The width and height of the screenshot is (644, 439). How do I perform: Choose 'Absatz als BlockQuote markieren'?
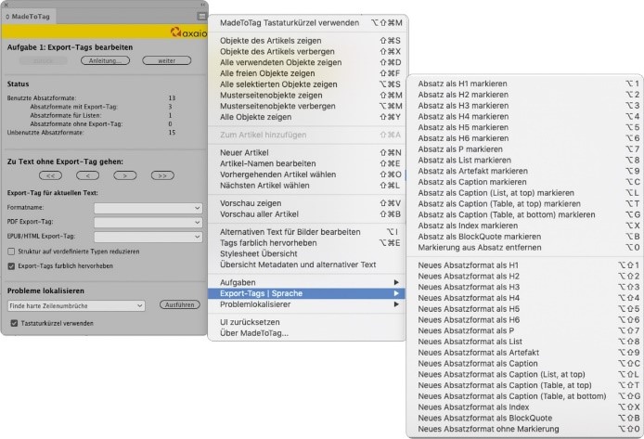pos(525,237)
